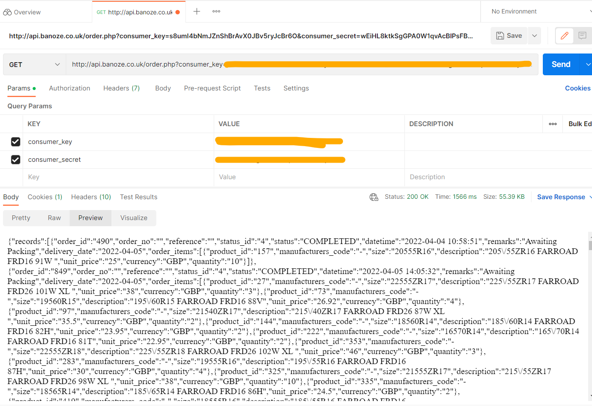Viewport: 592px width, 408px height.
Task: Open the params table column options dots
Action: pyautogui.click(x=553, y=124)
